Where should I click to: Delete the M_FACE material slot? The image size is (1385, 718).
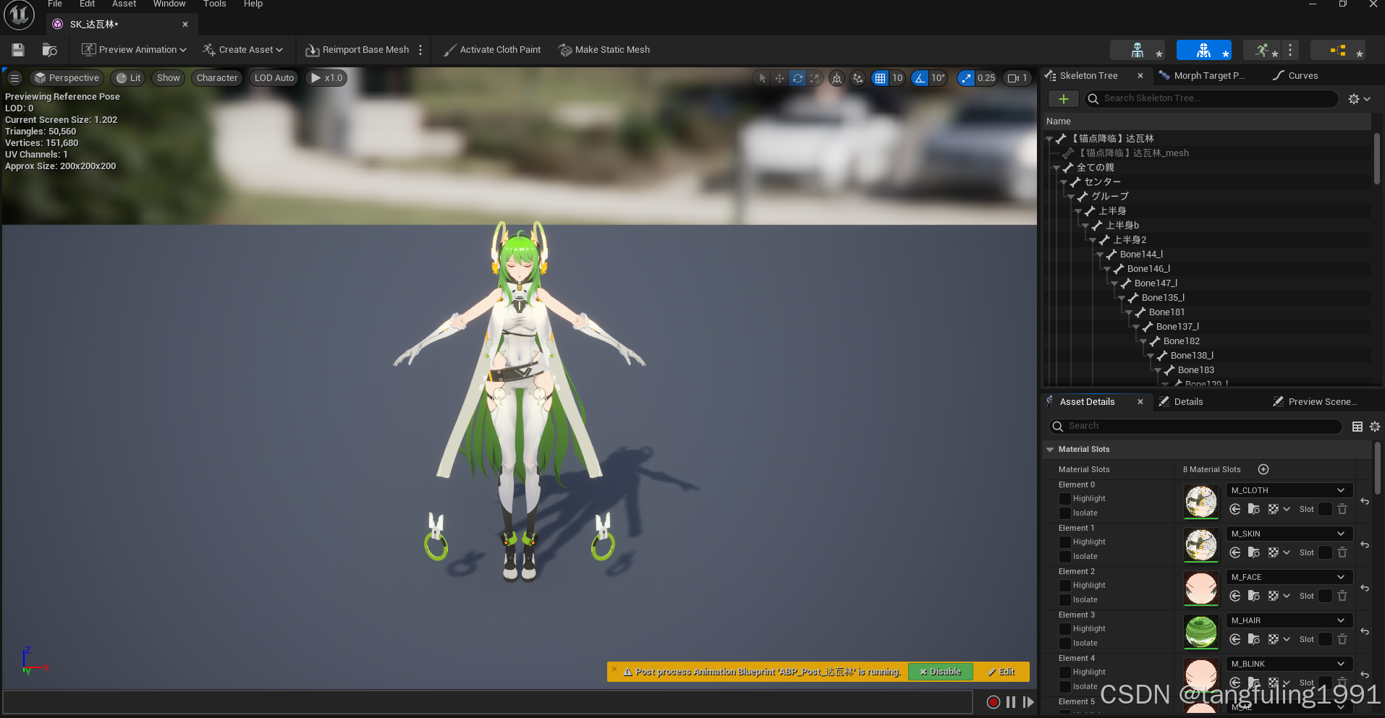[1342, 596]
